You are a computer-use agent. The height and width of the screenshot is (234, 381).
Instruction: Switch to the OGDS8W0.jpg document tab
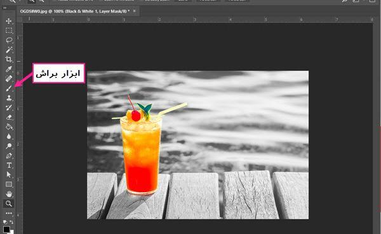(74, 11)
